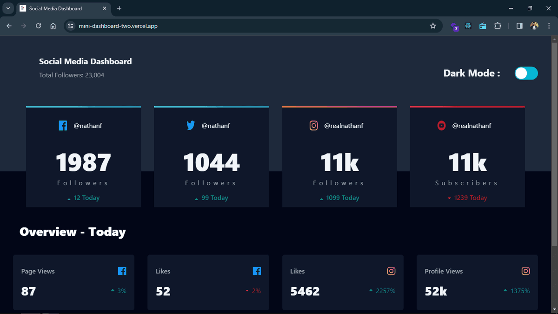Screen dimensions: 558x314
Task: Click the Facebook icon on the 1987 followers card
Action: pos(63,125)
